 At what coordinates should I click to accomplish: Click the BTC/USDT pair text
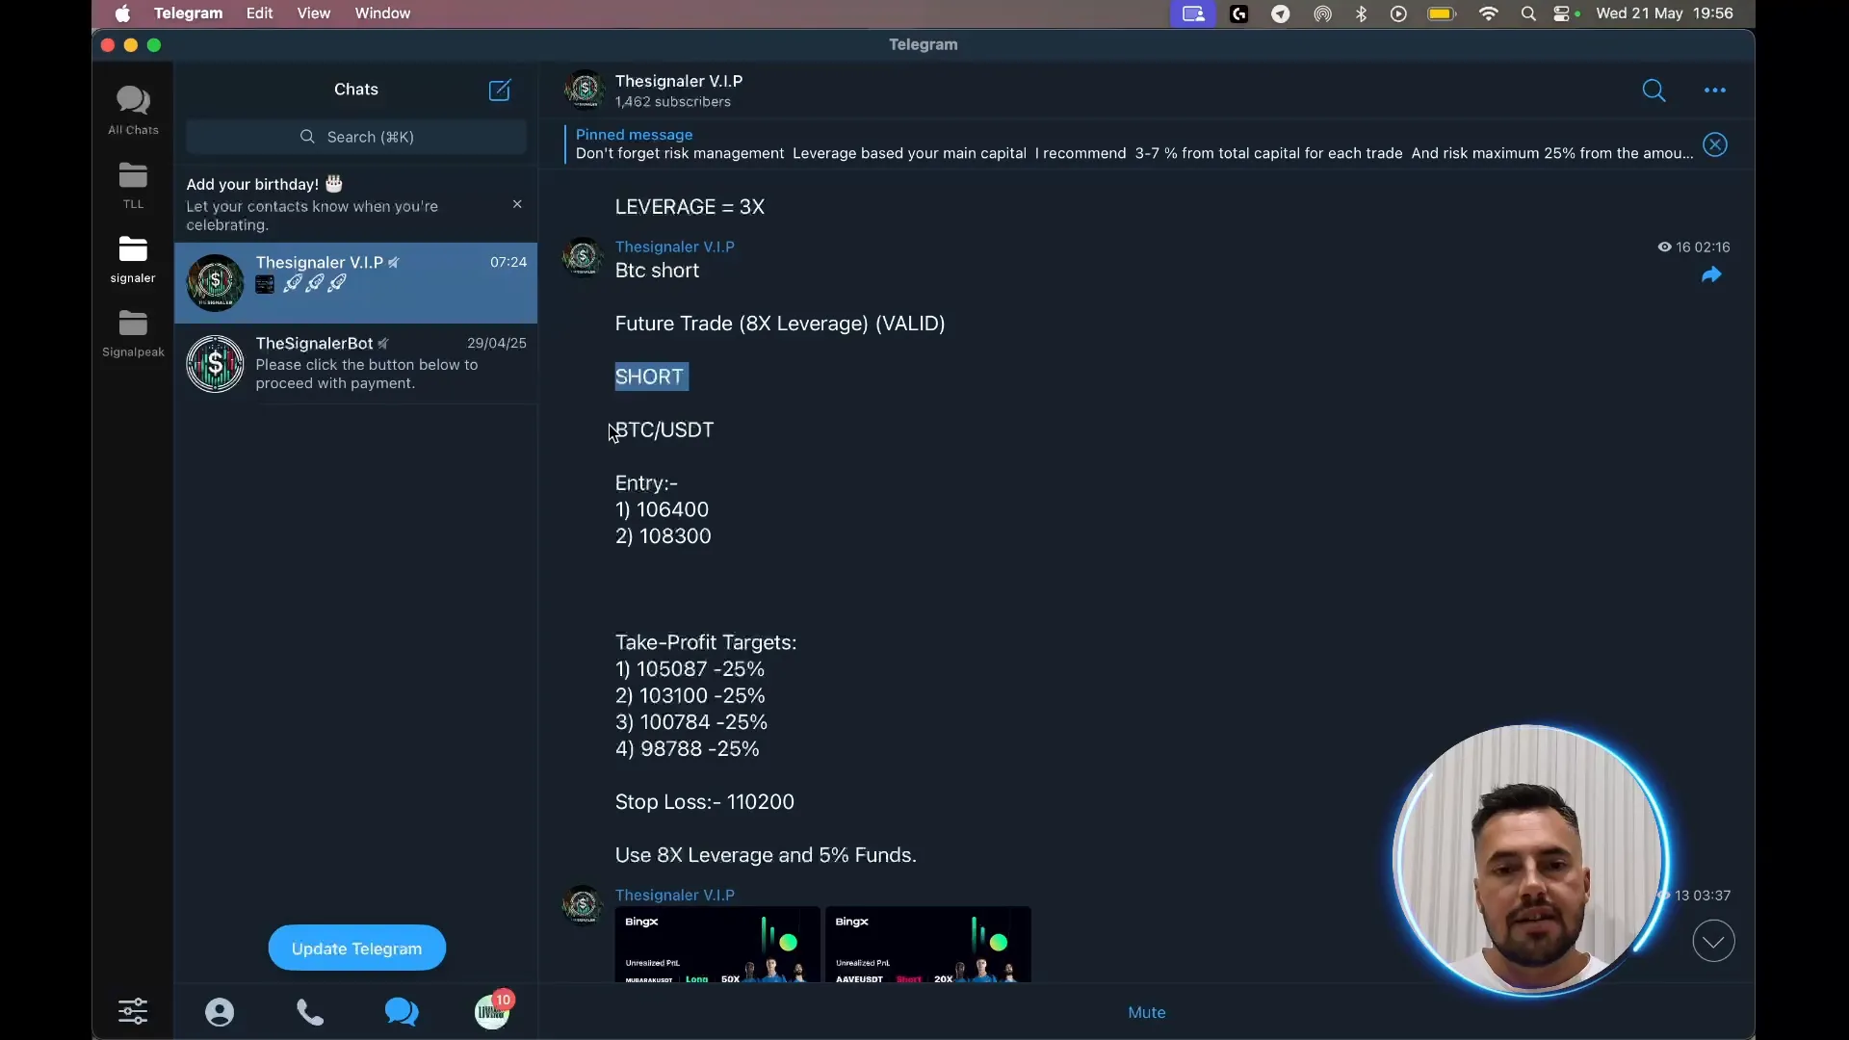(x=664, y=429)
